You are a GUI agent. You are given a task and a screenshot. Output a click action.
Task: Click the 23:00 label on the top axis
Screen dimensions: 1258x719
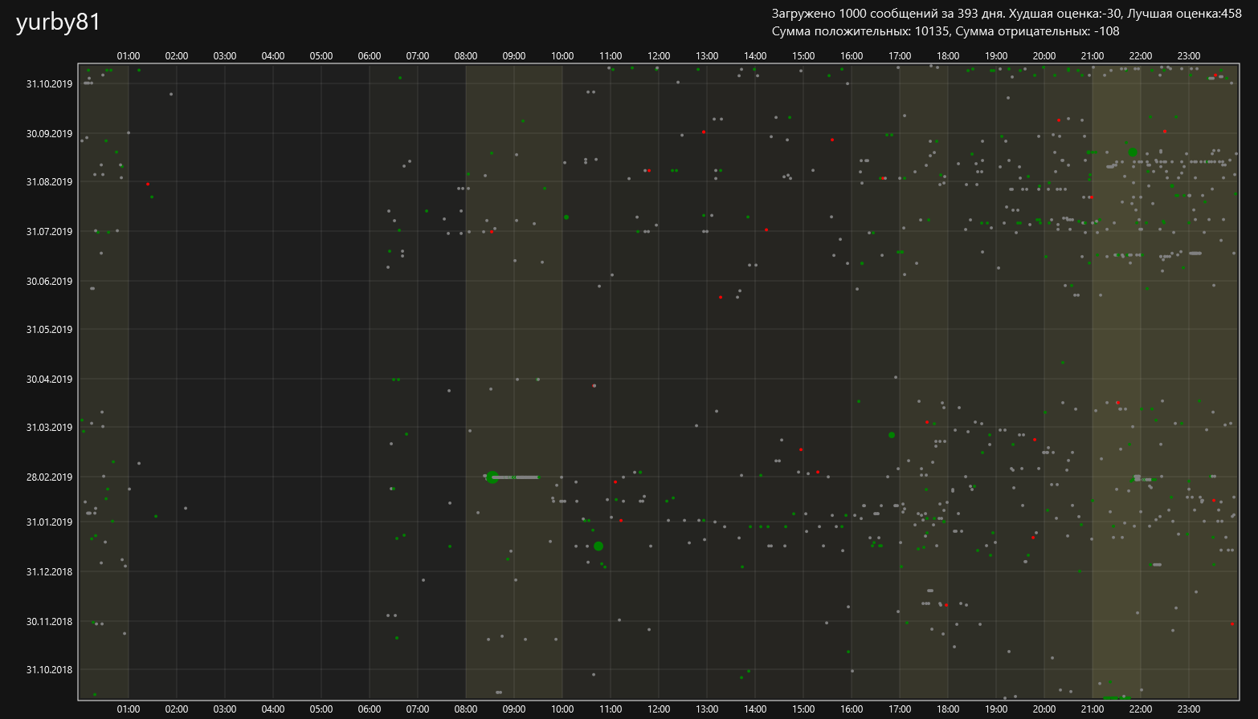pos(1189,56)
